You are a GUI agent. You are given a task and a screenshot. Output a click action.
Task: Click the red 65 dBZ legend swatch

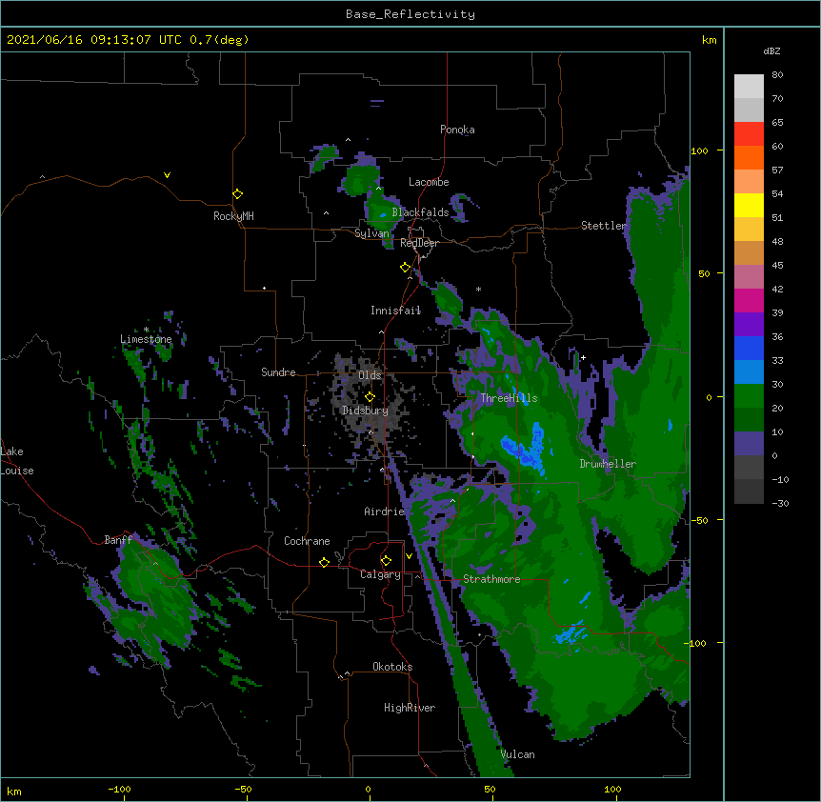pos(749,134)
